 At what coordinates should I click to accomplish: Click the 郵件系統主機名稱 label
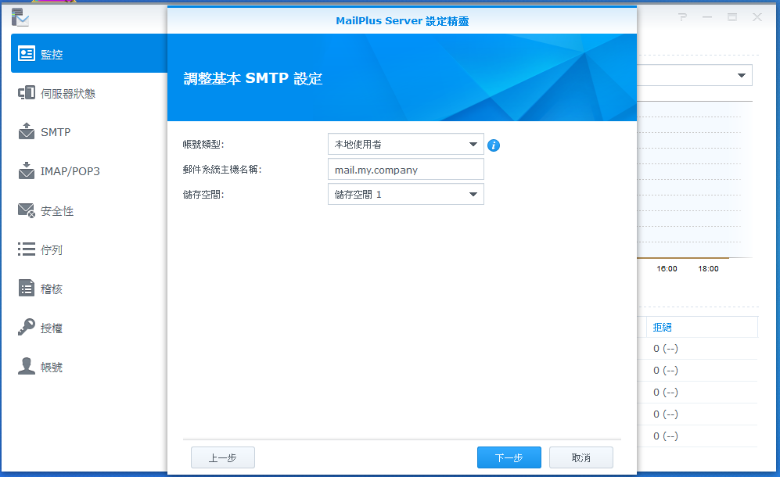222,169
